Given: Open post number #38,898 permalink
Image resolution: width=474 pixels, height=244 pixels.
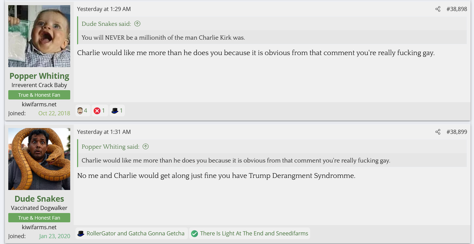Looking at the screenshot, I should coord(456,9).
